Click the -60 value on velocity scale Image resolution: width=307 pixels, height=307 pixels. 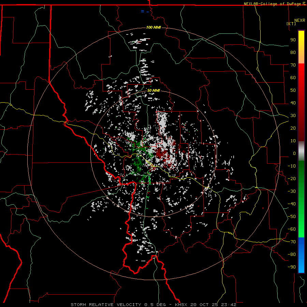click(292, 229)
